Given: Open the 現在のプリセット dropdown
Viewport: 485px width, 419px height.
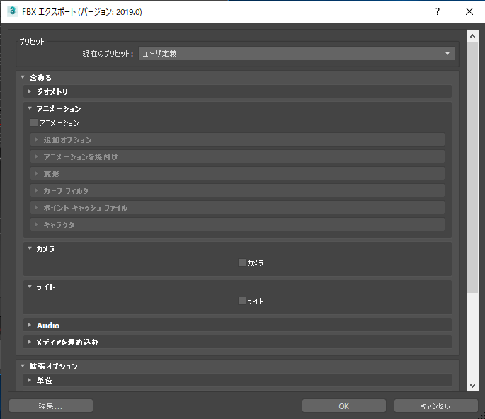Looking at the screenshot, I should pos(297,54).
